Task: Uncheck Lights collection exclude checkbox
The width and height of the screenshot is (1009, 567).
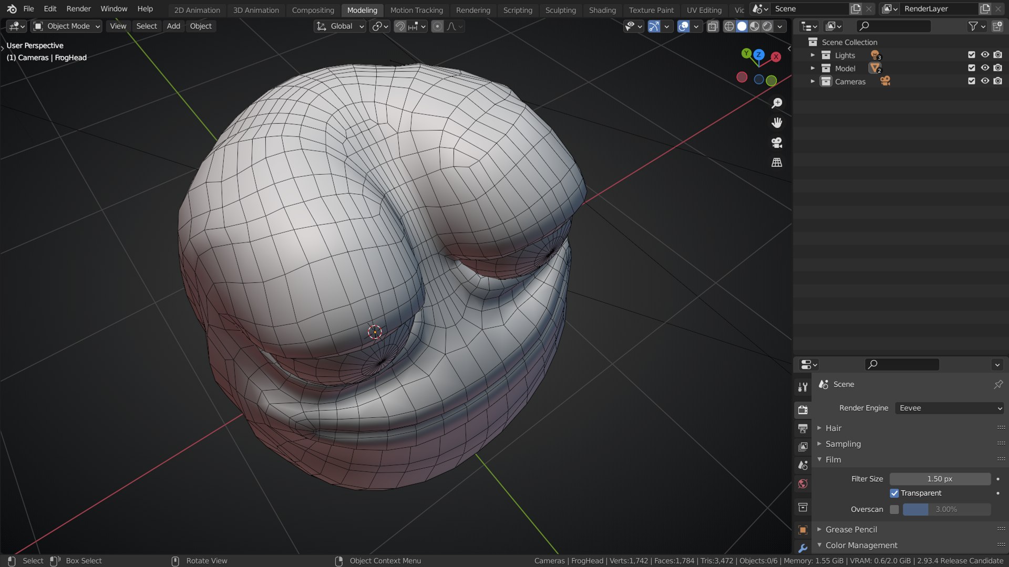Action: 972,55
